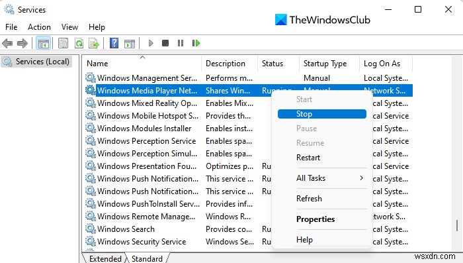Click the Start Service play icon
463x263 pixels.
(151, 44)
